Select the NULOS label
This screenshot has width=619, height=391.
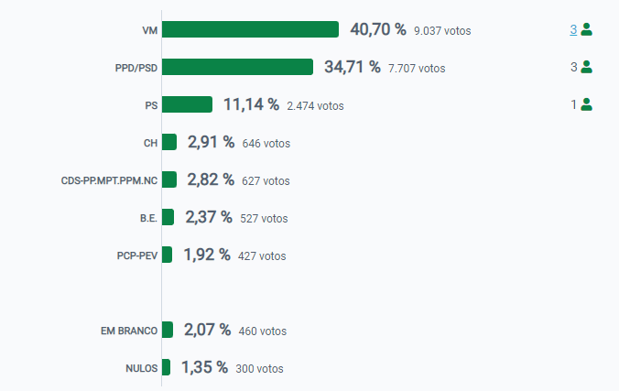(141, 368)
